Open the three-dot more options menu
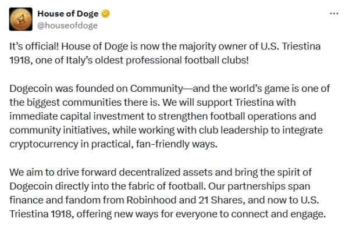 [333, 13]
